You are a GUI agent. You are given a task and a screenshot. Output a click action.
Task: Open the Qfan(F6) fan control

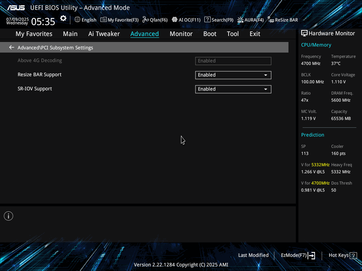pos(155,20)
